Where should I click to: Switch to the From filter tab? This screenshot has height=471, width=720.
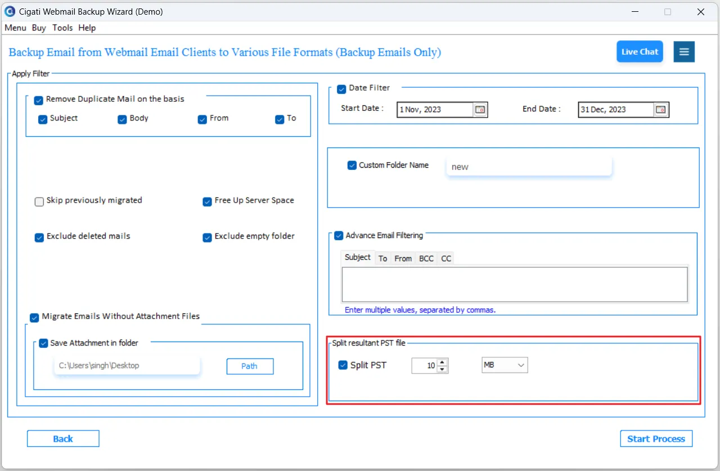(x=403, y=258)
